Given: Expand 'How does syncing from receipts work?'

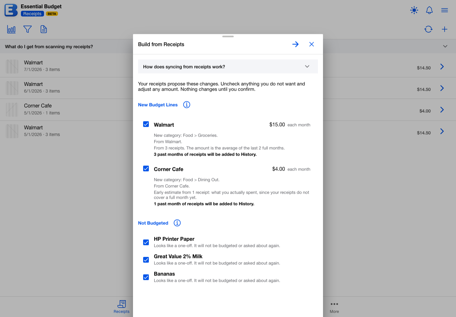Looking at the screenshot, I should coord(228,67).
